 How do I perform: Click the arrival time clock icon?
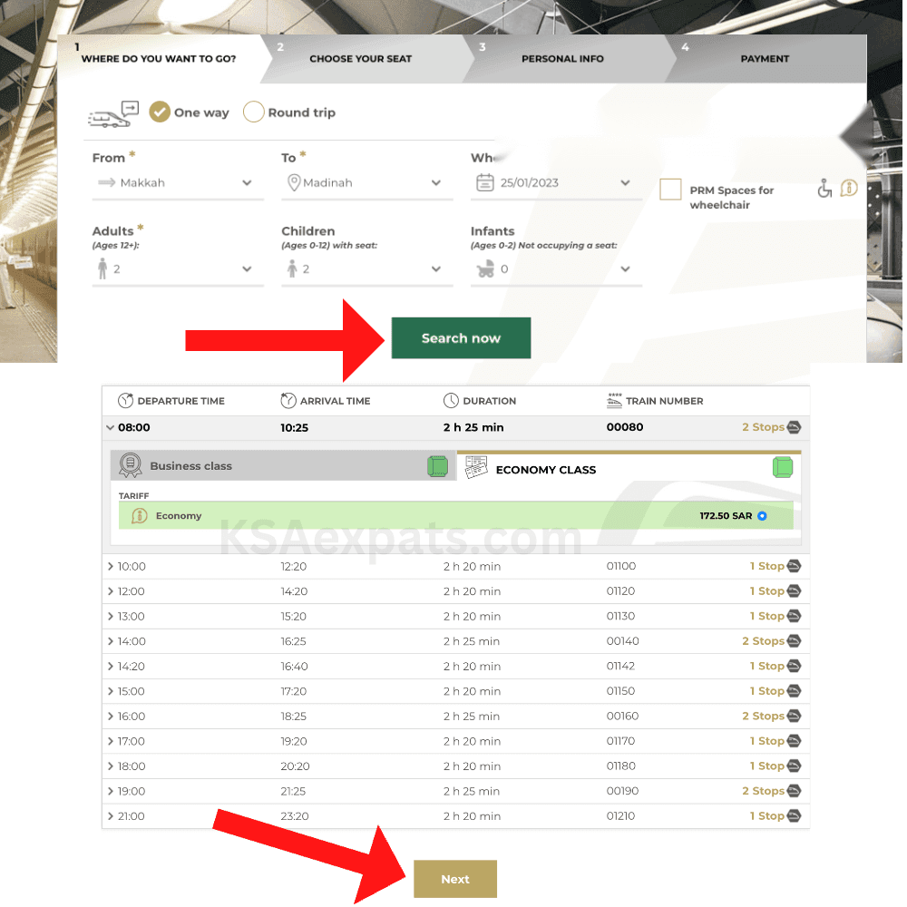coord(288,400)
